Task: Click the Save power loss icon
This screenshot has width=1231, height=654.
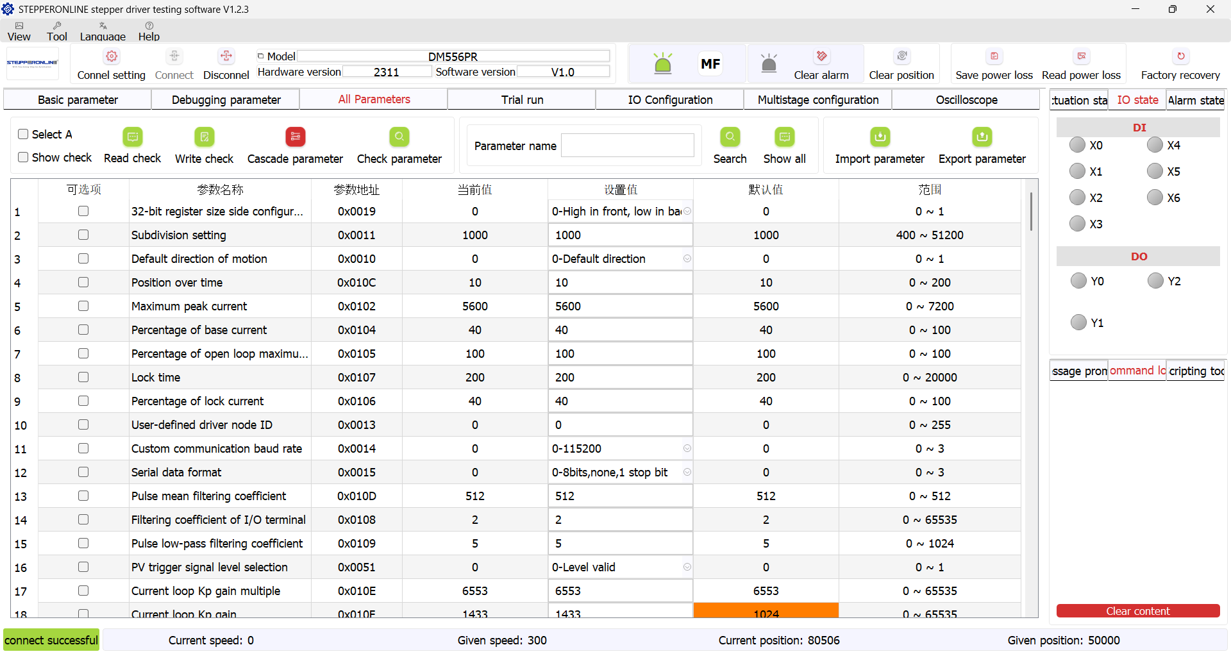Action: 994,56
